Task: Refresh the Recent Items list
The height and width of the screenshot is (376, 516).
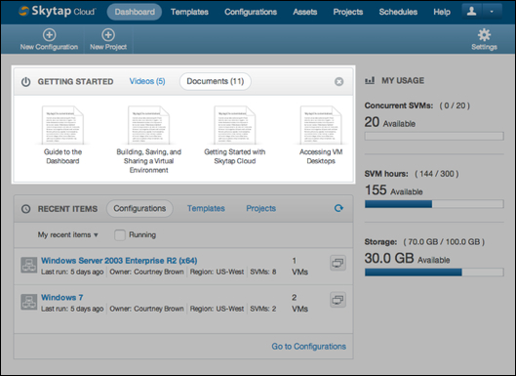Action: pos(338,208)
